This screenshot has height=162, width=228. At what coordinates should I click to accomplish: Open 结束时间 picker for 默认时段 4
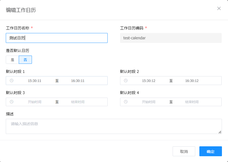(x=192, y=102)
